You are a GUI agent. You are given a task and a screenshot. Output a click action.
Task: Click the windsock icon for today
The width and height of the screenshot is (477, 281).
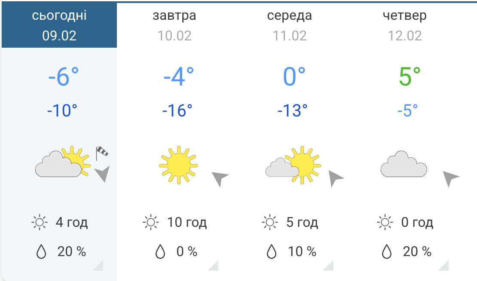coord(101,152)
